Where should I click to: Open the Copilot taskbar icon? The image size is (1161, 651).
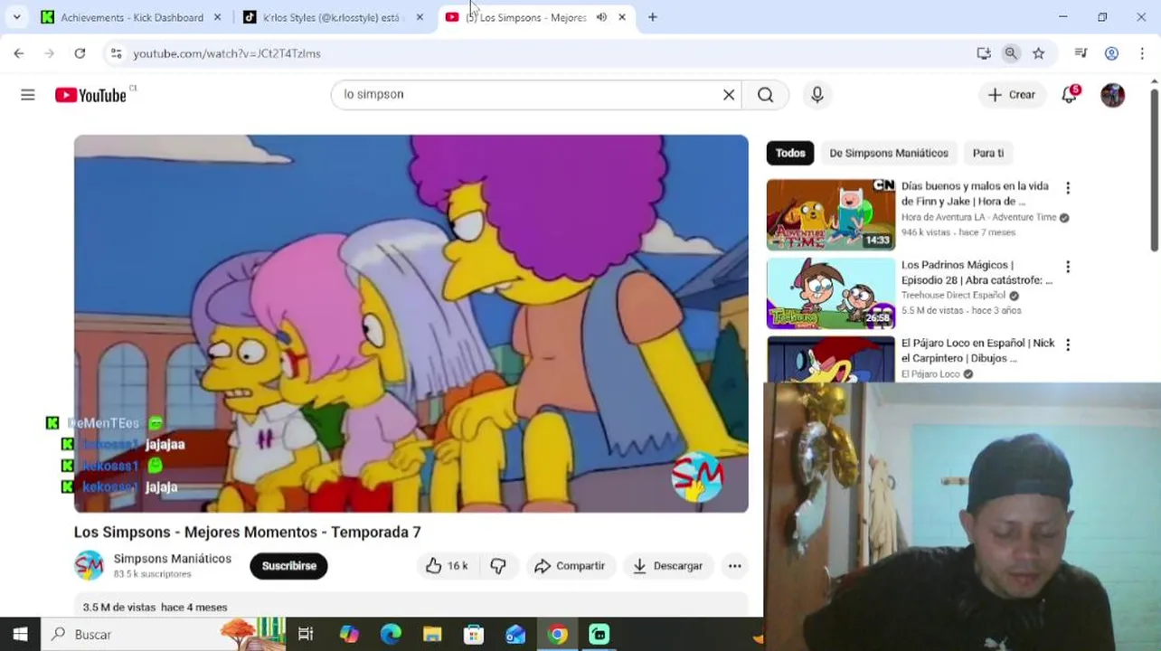tap(349, 635)
